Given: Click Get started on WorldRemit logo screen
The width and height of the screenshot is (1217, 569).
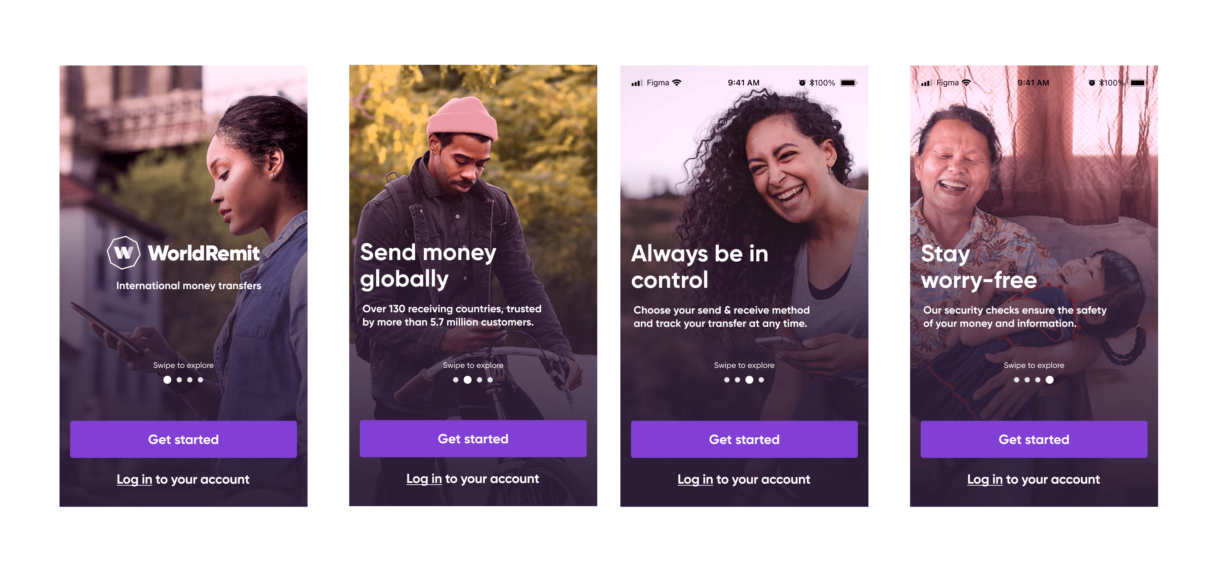Looking at the screenshot, I should (183, 440).
